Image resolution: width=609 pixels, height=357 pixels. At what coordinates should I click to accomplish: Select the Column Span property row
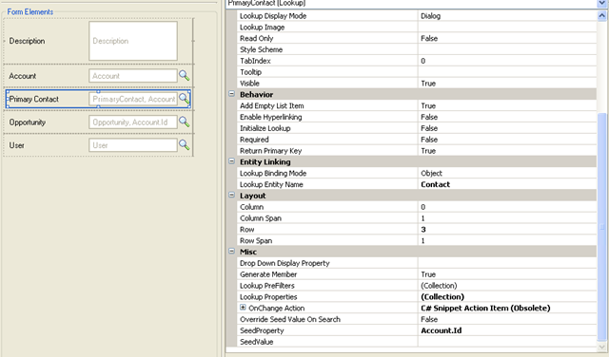click(x=417, y=218)
